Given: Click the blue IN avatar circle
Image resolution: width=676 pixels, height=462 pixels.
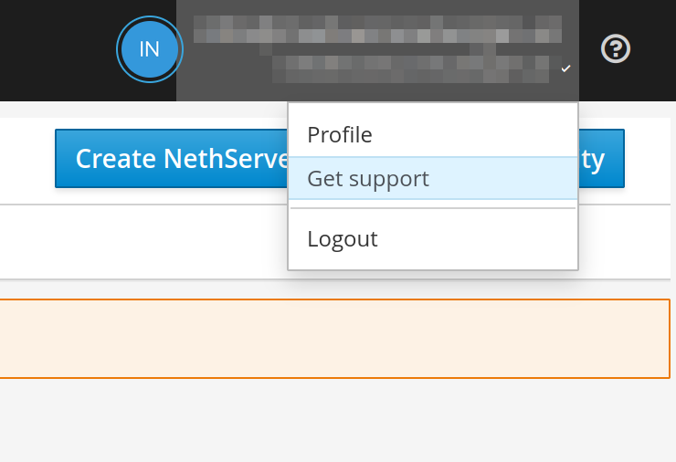Looking at the screenshot, I should (149, 49).
